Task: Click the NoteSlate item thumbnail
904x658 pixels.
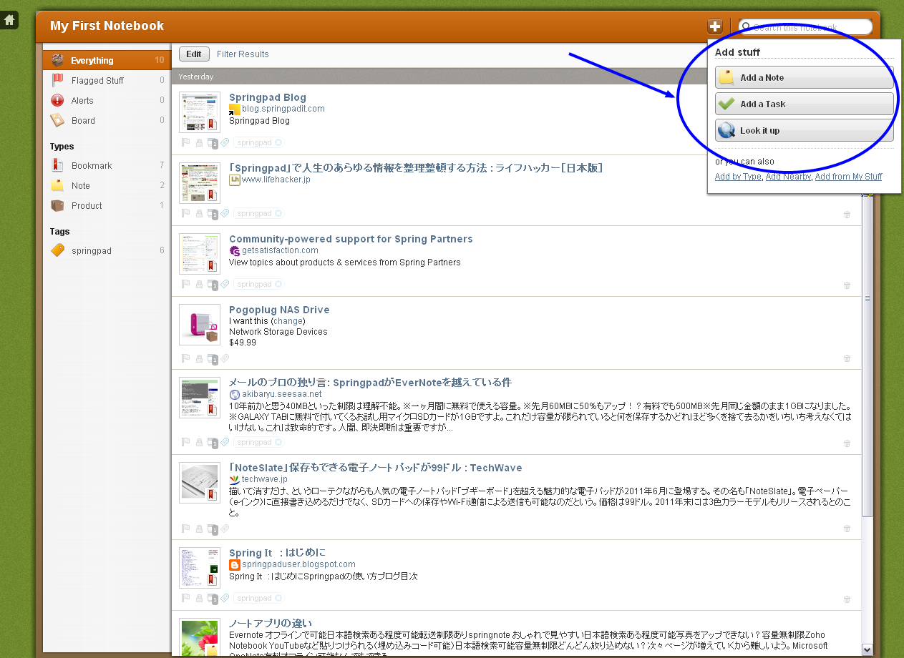Action: click(199, 483)
